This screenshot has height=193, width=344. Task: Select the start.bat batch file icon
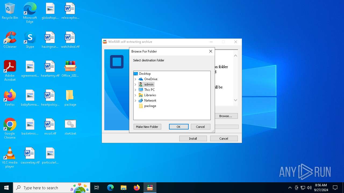click(x=70, y=127)
